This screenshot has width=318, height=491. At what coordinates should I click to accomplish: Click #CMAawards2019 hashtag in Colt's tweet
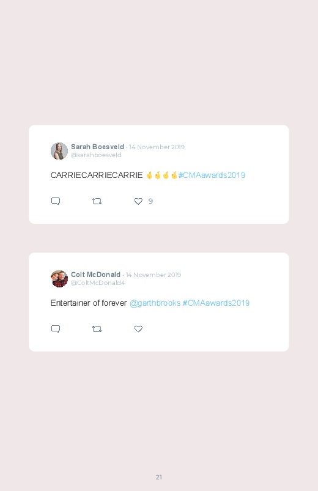tap(216, 303)
